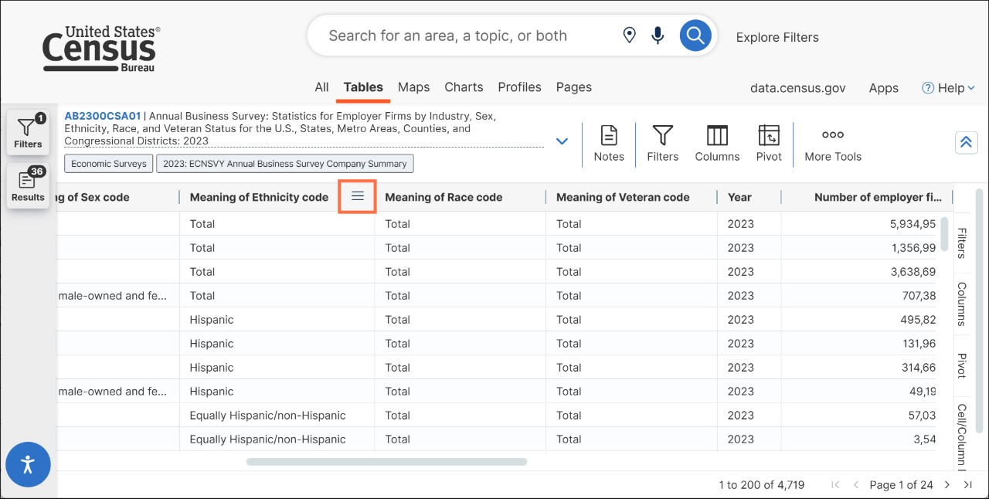Image resolution: width=989 pixels, height=499 pixels.
Task: Open the Columns tool in toolbar
Action: coord(717,144)
